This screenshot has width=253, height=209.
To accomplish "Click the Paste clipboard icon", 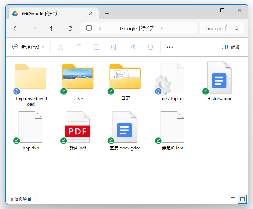I will (96, 47).
